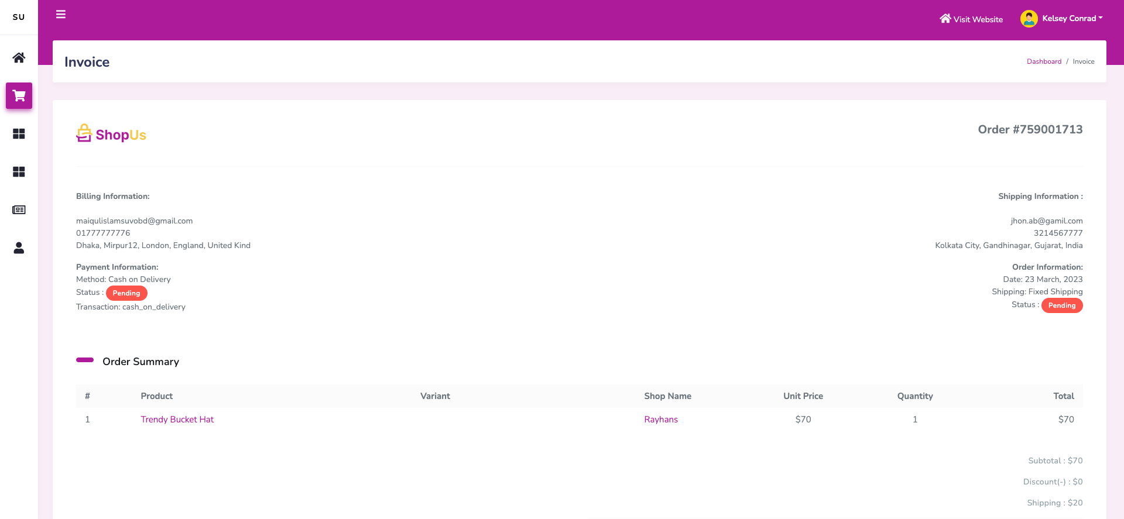This screenshot has height=519, width=1124.
Task: Open the Trendy Bucket Hat product link
Action: [x=177, y=420]
